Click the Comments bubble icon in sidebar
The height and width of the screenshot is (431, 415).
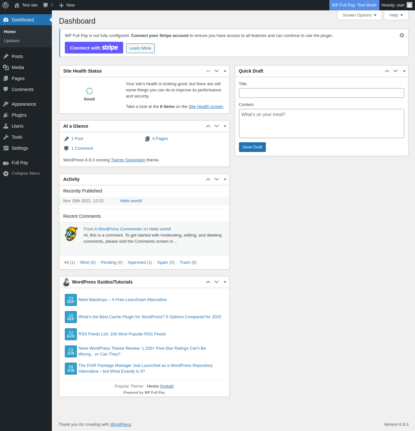[6, 89]
